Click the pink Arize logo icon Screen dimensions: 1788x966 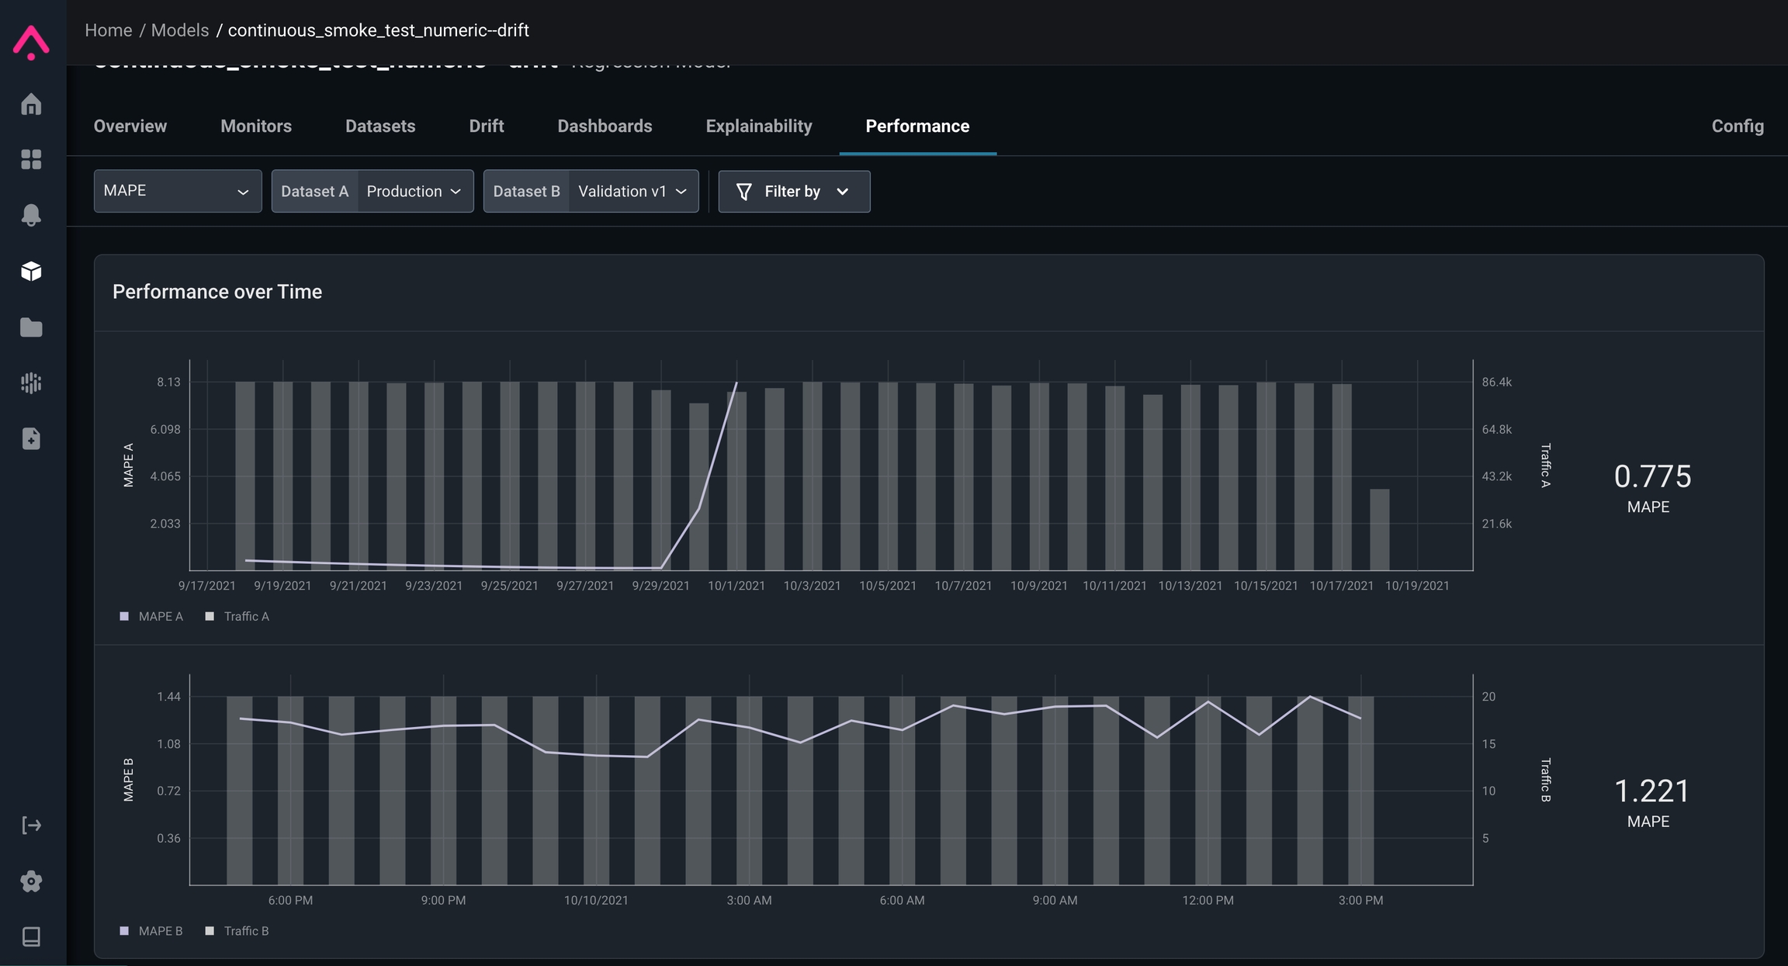coord(31,43)
